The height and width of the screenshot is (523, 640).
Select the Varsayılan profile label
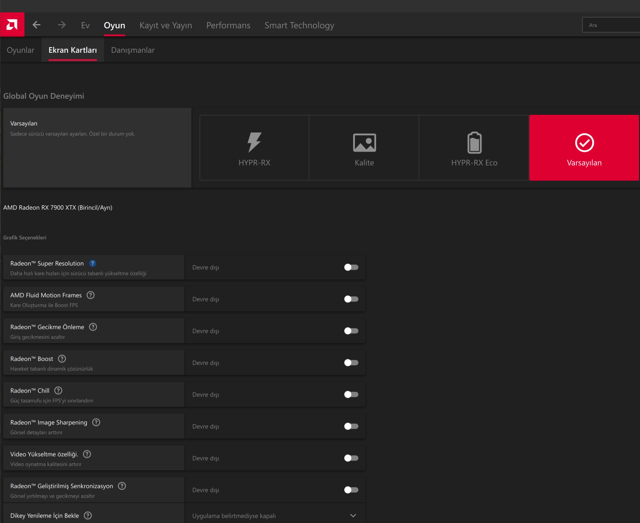point(584,163)
